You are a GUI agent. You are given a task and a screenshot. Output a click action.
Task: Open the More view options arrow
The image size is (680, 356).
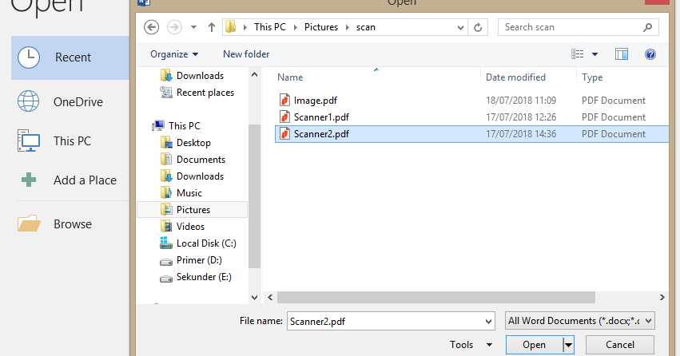(595, 54)
